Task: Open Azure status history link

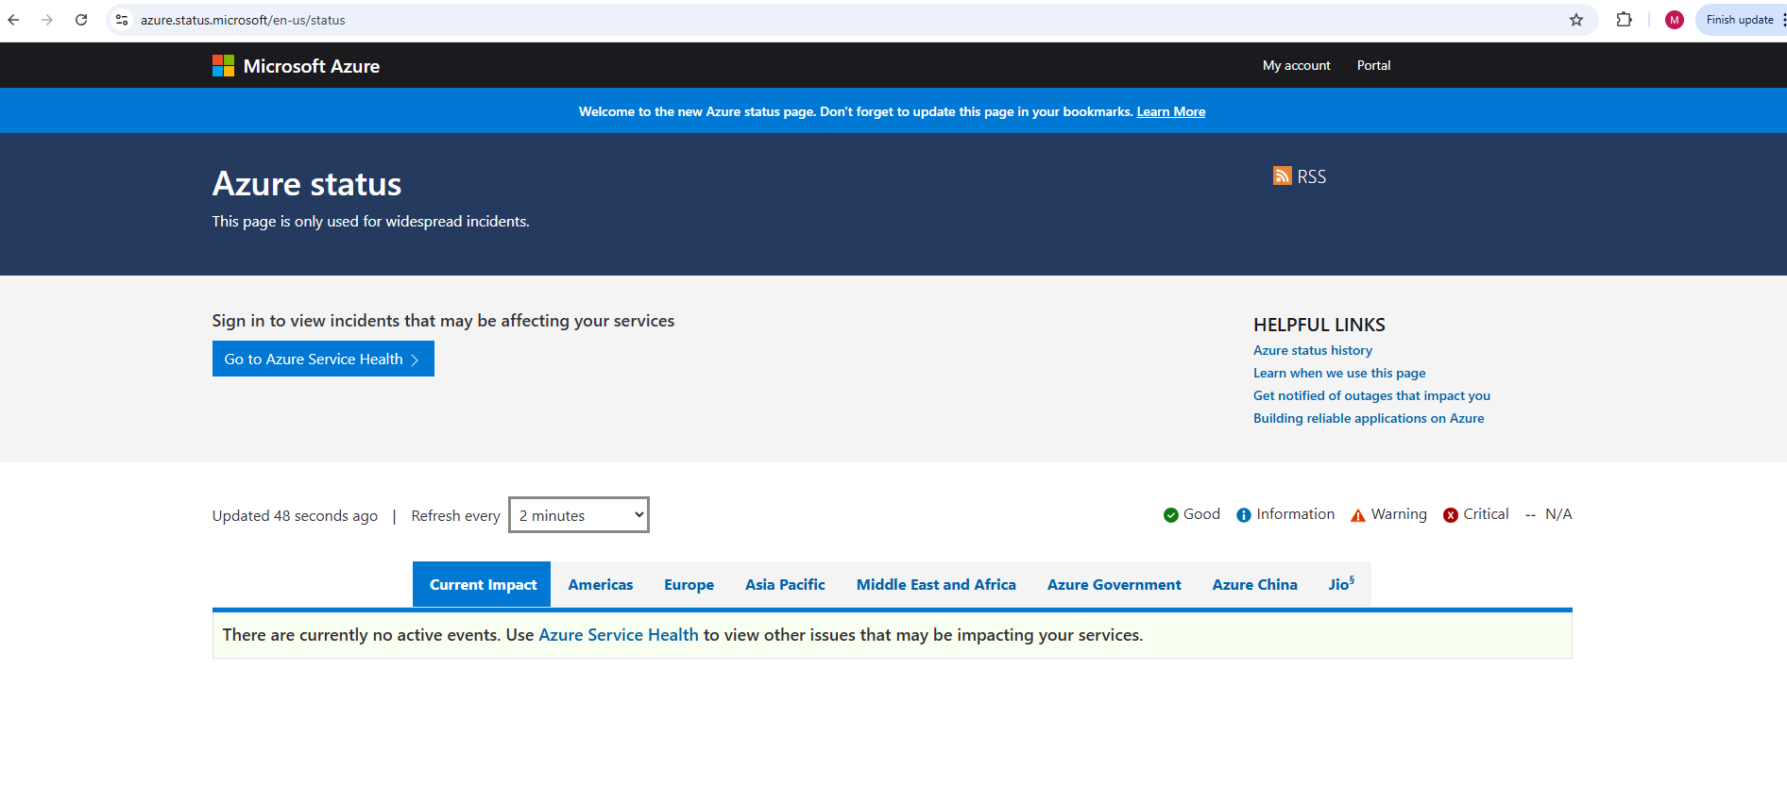Action: 1313,350
